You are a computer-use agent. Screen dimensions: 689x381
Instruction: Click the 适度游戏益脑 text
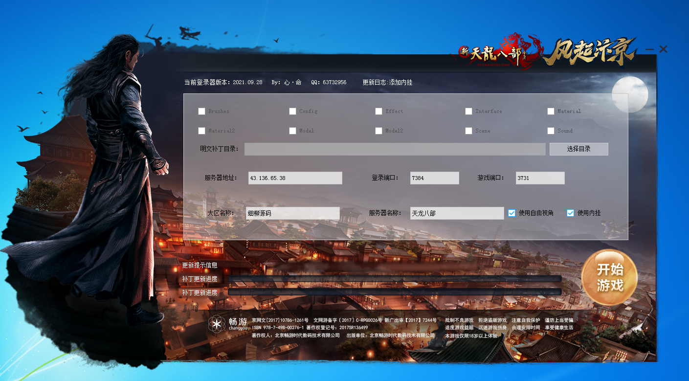tap(459, 327)
